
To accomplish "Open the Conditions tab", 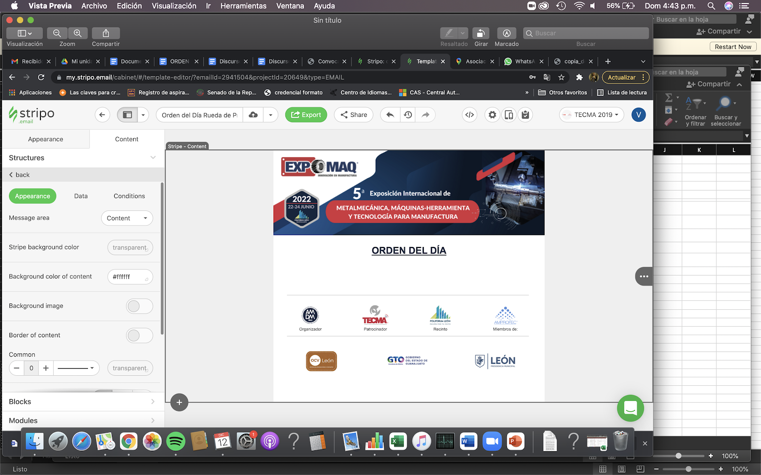I will pyautogui.click(x=129, y=196).
